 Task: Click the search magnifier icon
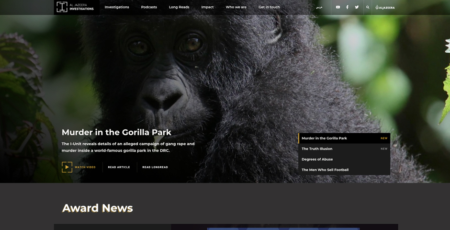pyautogui.click(x=368, y=7)
